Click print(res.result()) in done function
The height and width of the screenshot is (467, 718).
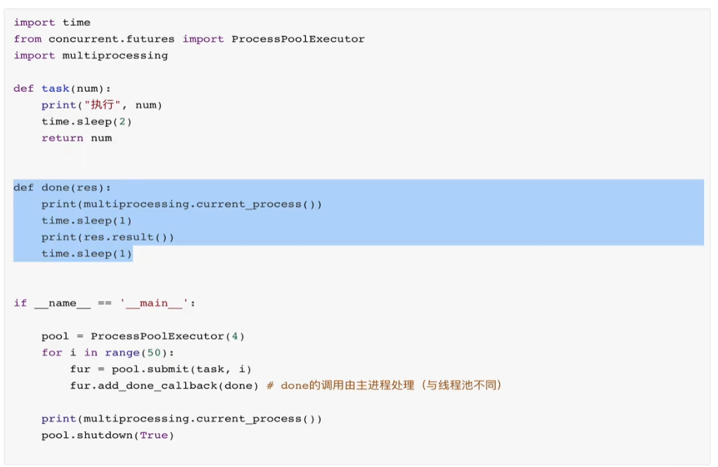(108, 237)
